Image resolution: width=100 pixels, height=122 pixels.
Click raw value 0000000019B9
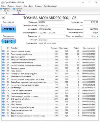(x=89, y=105)
